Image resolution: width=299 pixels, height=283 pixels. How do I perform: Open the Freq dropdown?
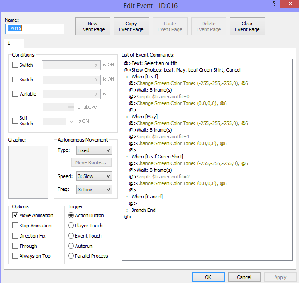[93, 190]
